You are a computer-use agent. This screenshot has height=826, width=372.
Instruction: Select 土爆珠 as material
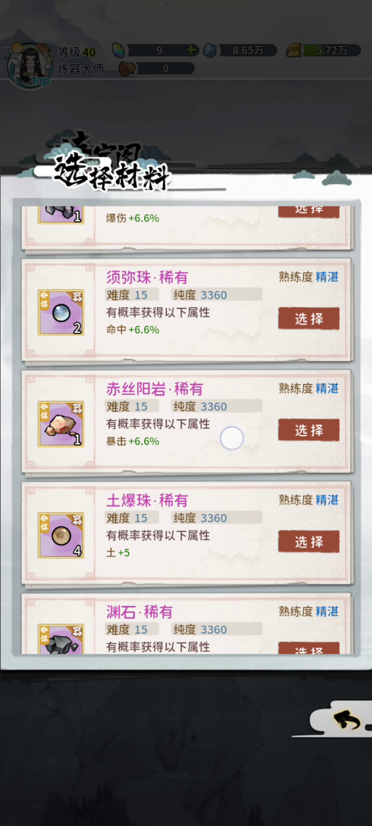(309, 542)
